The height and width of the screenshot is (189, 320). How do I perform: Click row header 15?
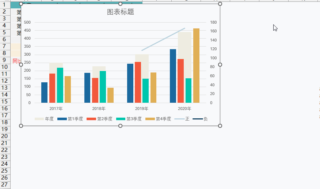5,102
